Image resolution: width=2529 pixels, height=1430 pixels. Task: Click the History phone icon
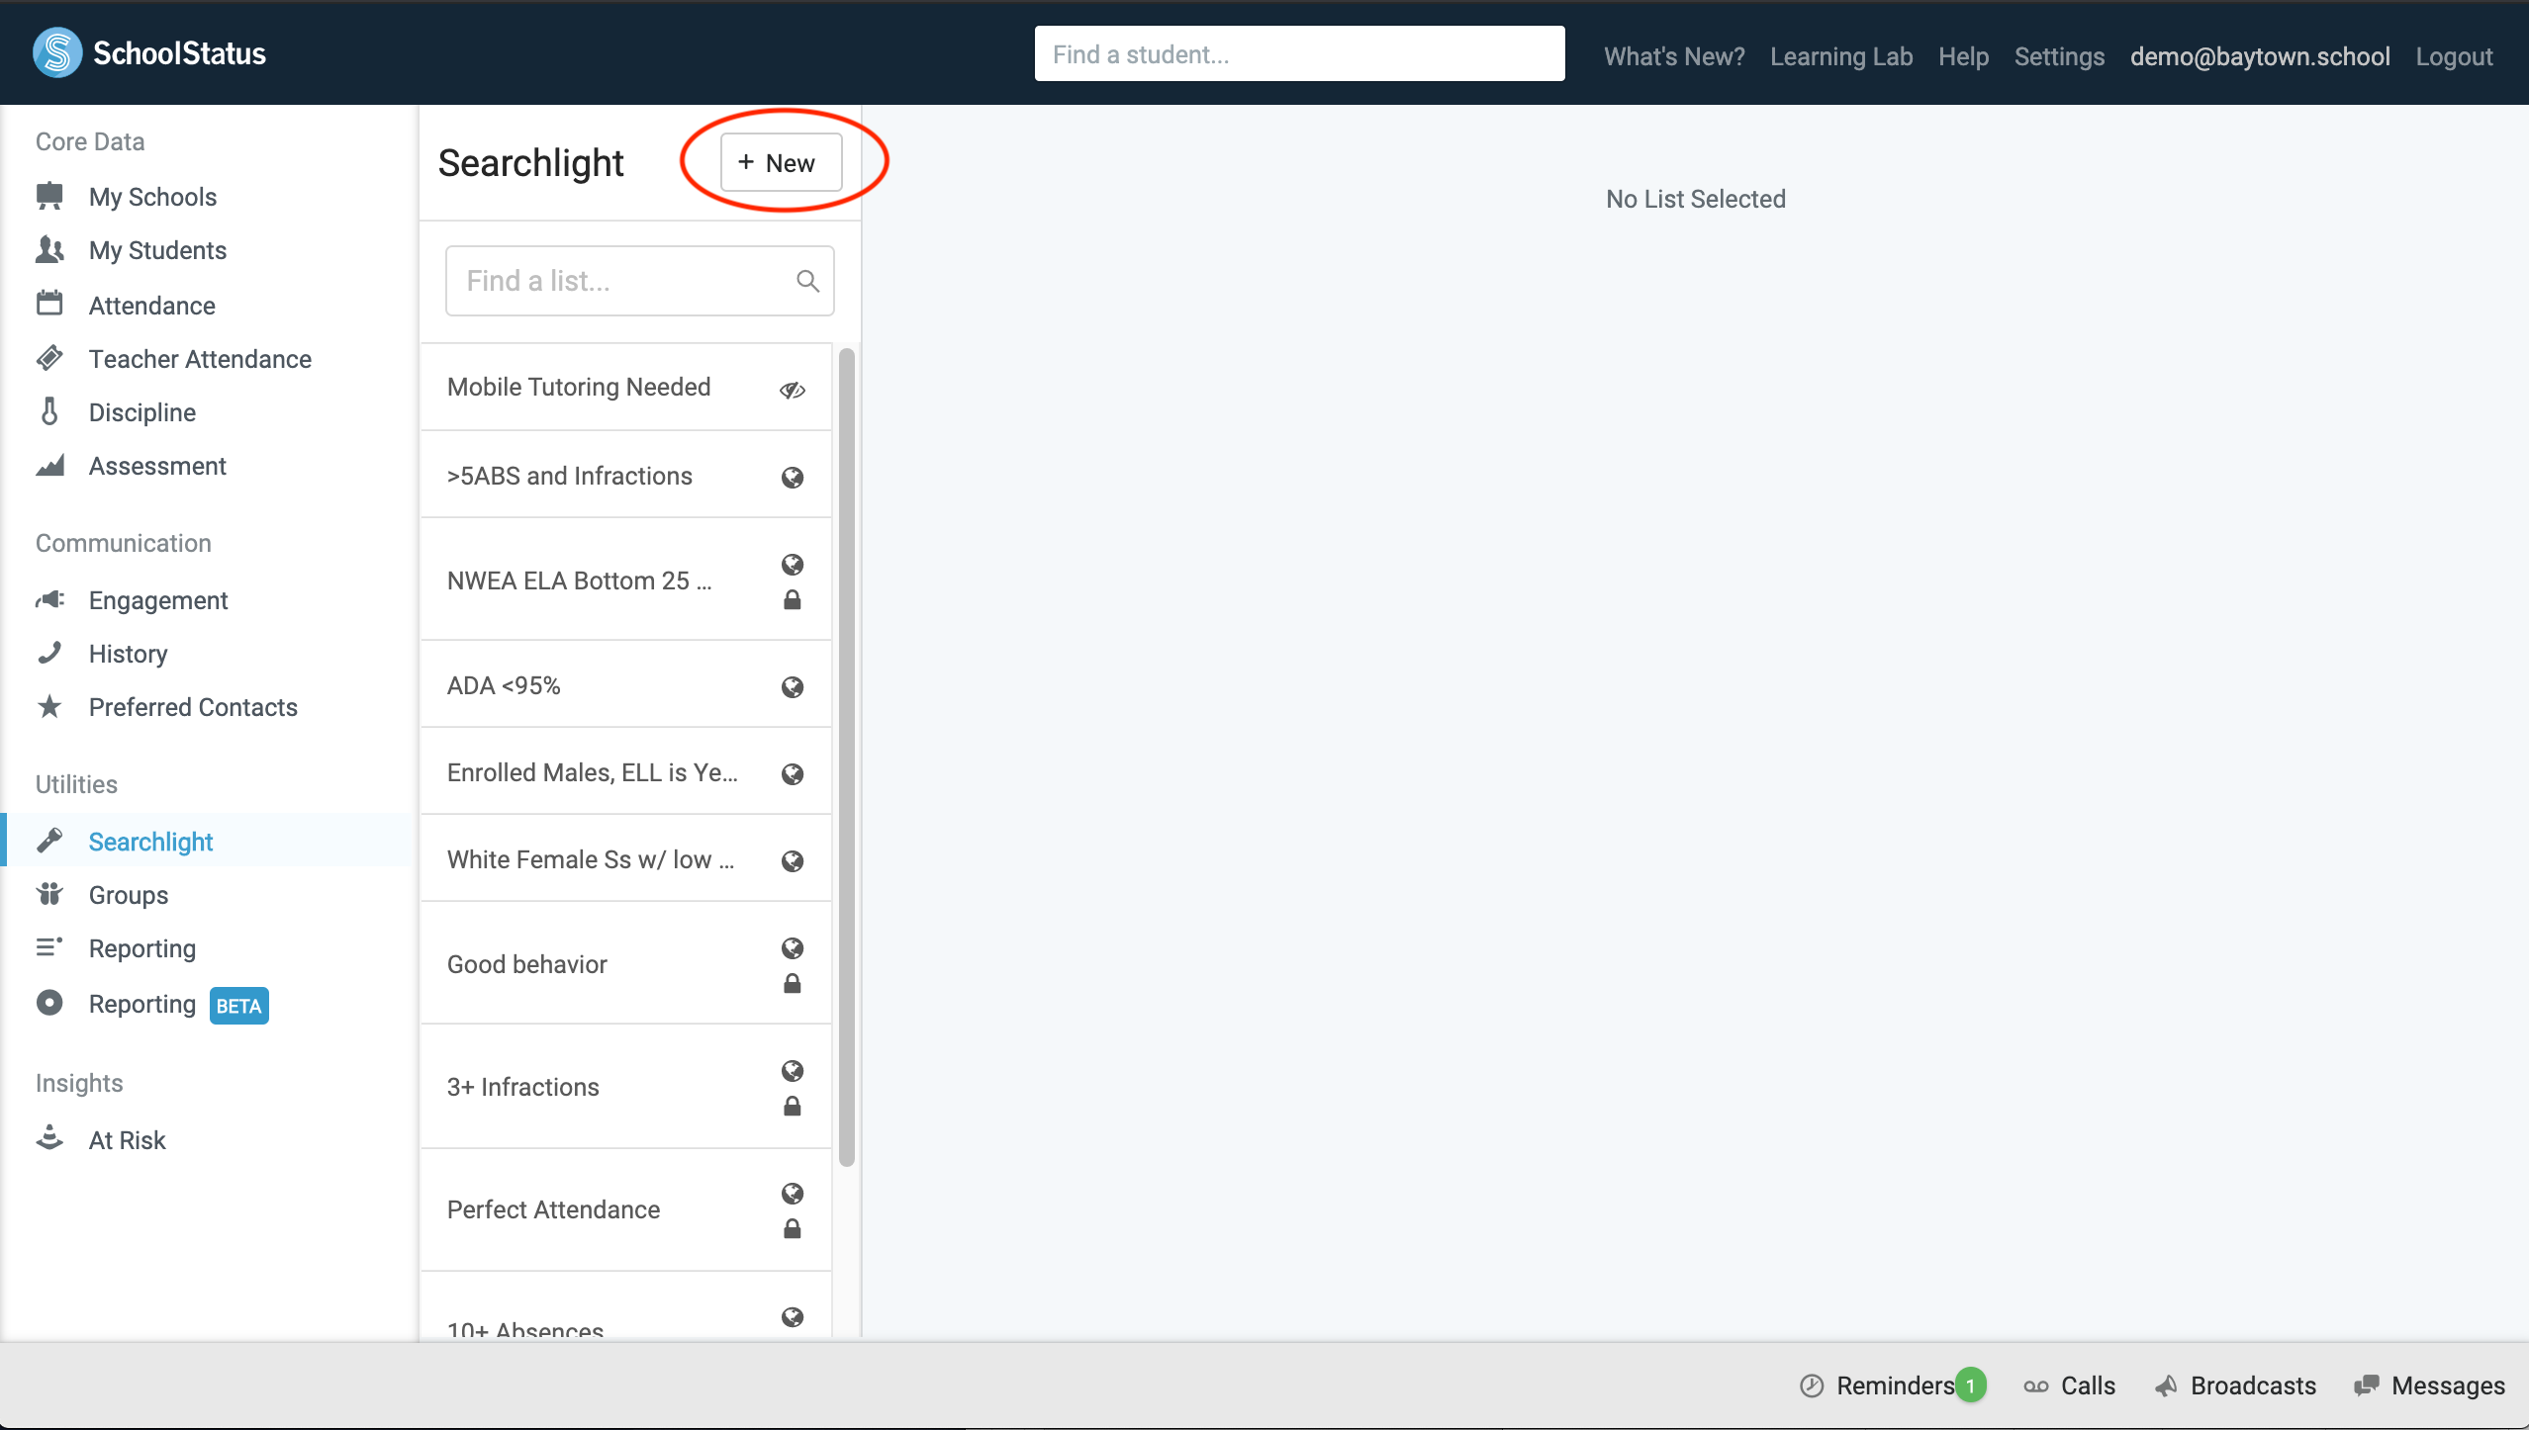pos(49,653)
